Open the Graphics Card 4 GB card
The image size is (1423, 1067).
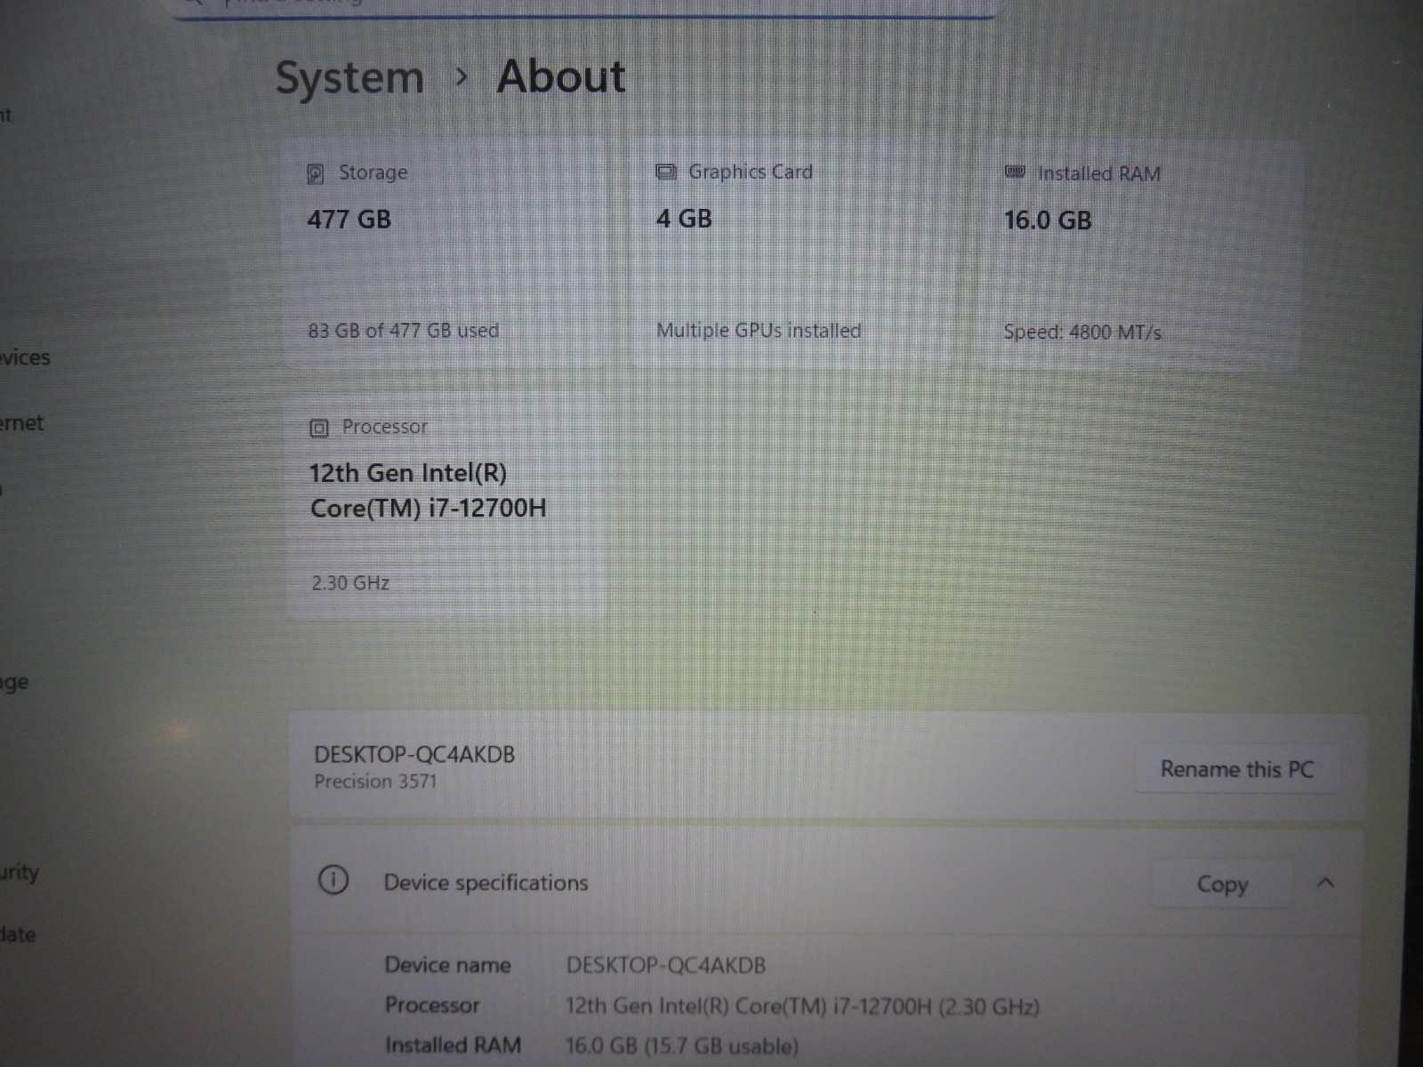[x=794, y=253]
